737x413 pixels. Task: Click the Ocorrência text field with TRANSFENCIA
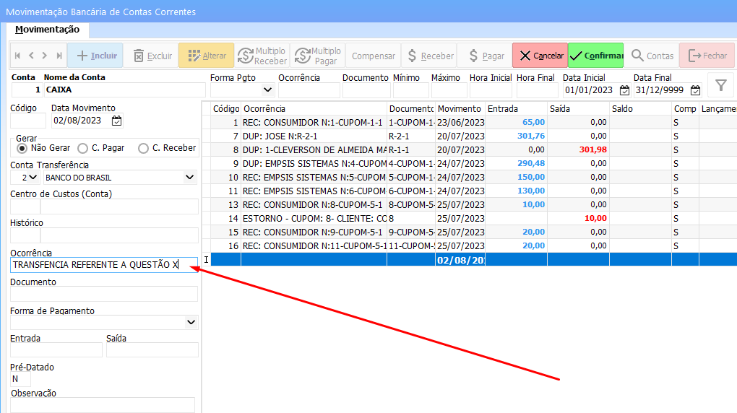pos(104,265)
